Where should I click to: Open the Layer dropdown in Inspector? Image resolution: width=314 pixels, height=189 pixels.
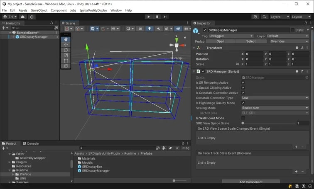pyautogui.click(x=288, y=36)
